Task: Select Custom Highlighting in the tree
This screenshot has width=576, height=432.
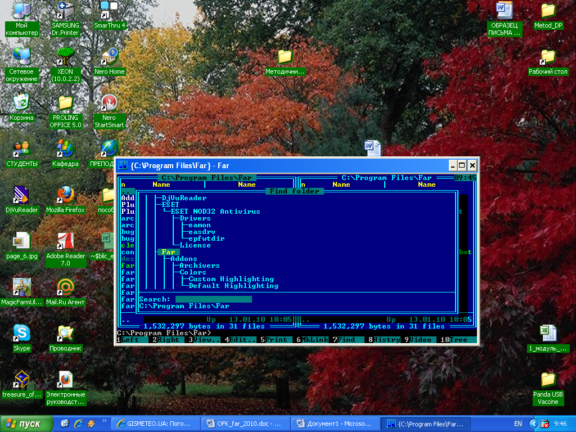Action: (231, 279)
